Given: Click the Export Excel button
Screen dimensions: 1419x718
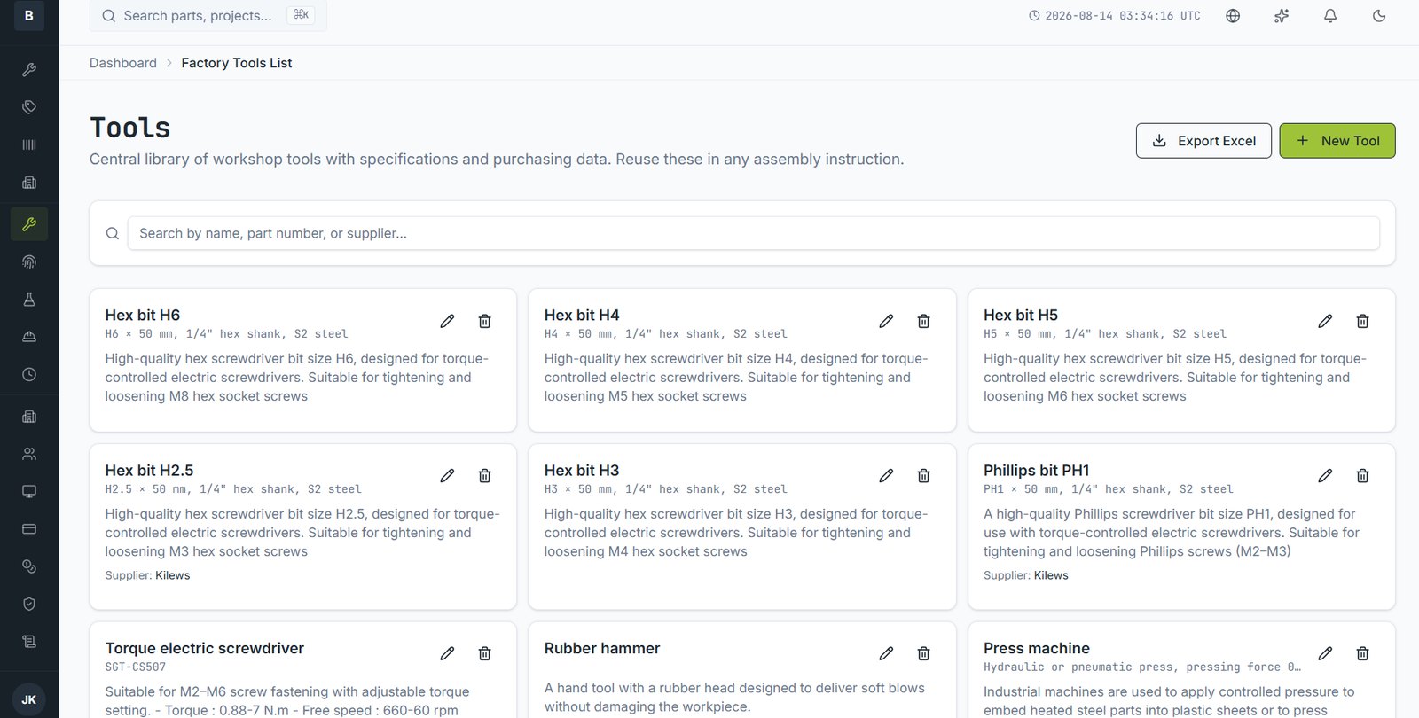Looking at the screenshot, I should (1203, 141).
